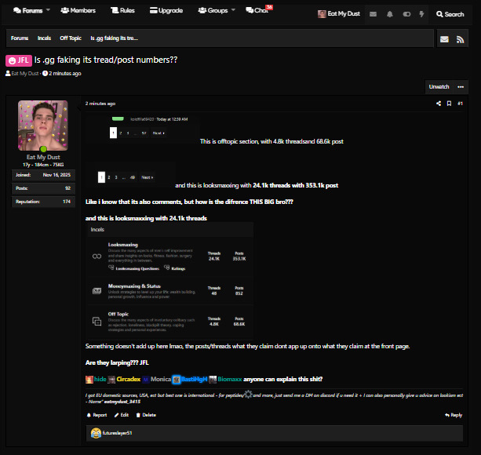Expand the Forums dropdown arrow
Screen dimensions: 481x455
click(48, 11)
